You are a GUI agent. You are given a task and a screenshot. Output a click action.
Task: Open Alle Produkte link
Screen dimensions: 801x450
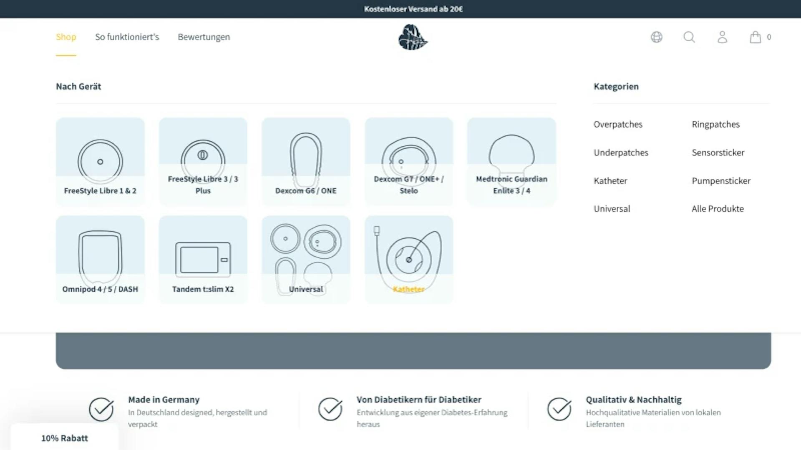click(x=717, y=209)
